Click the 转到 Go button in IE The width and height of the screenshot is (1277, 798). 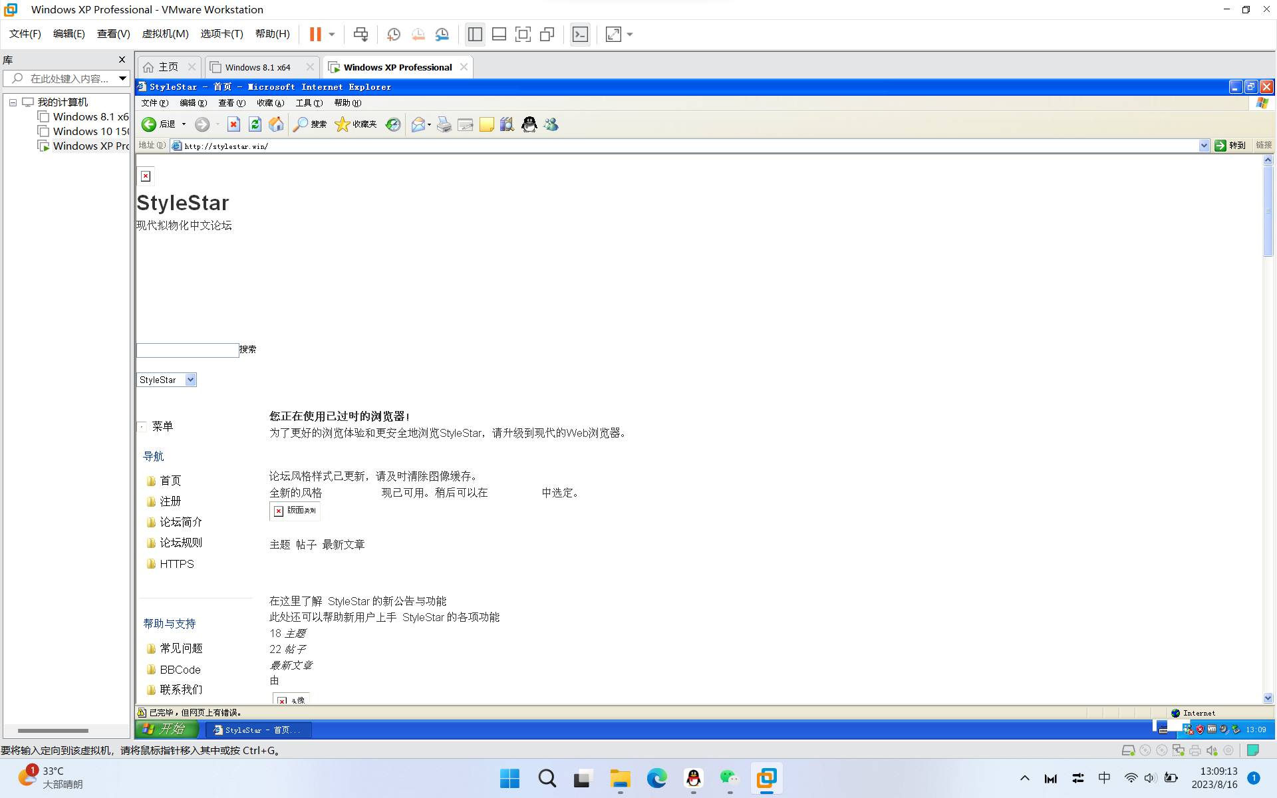pyautogui.click(x=1230, y=146)
